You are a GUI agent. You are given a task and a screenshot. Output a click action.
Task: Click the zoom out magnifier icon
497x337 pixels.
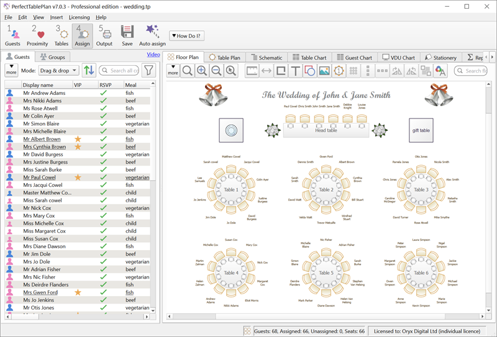[216, 71]
